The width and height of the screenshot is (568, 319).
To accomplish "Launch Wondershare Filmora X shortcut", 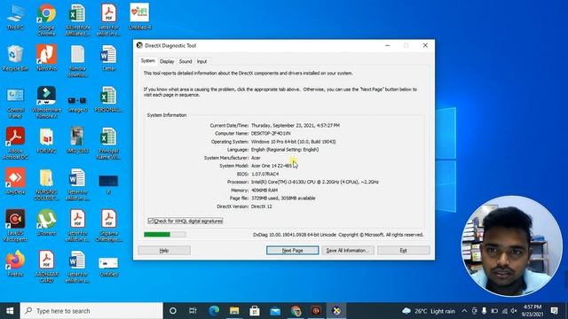I will [x=46, y=103].
